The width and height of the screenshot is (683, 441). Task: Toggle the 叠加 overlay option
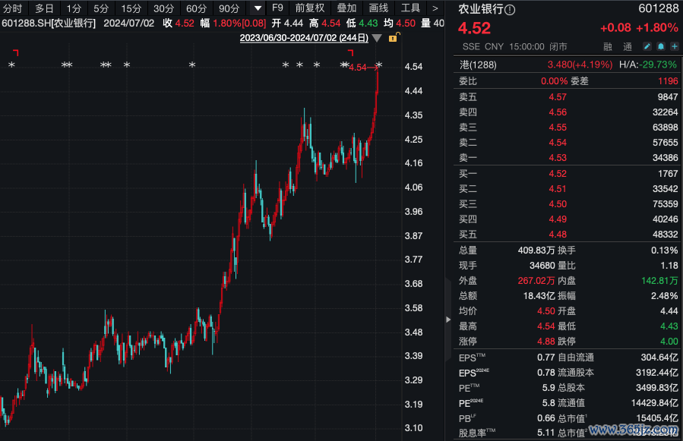click(x=346, y=8)
